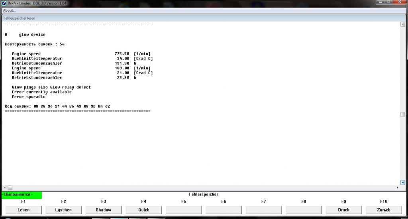The image size is (408, 219).
Task: Click 'Glow plugs also Glow relay defect' text
Action: (51, 87)
